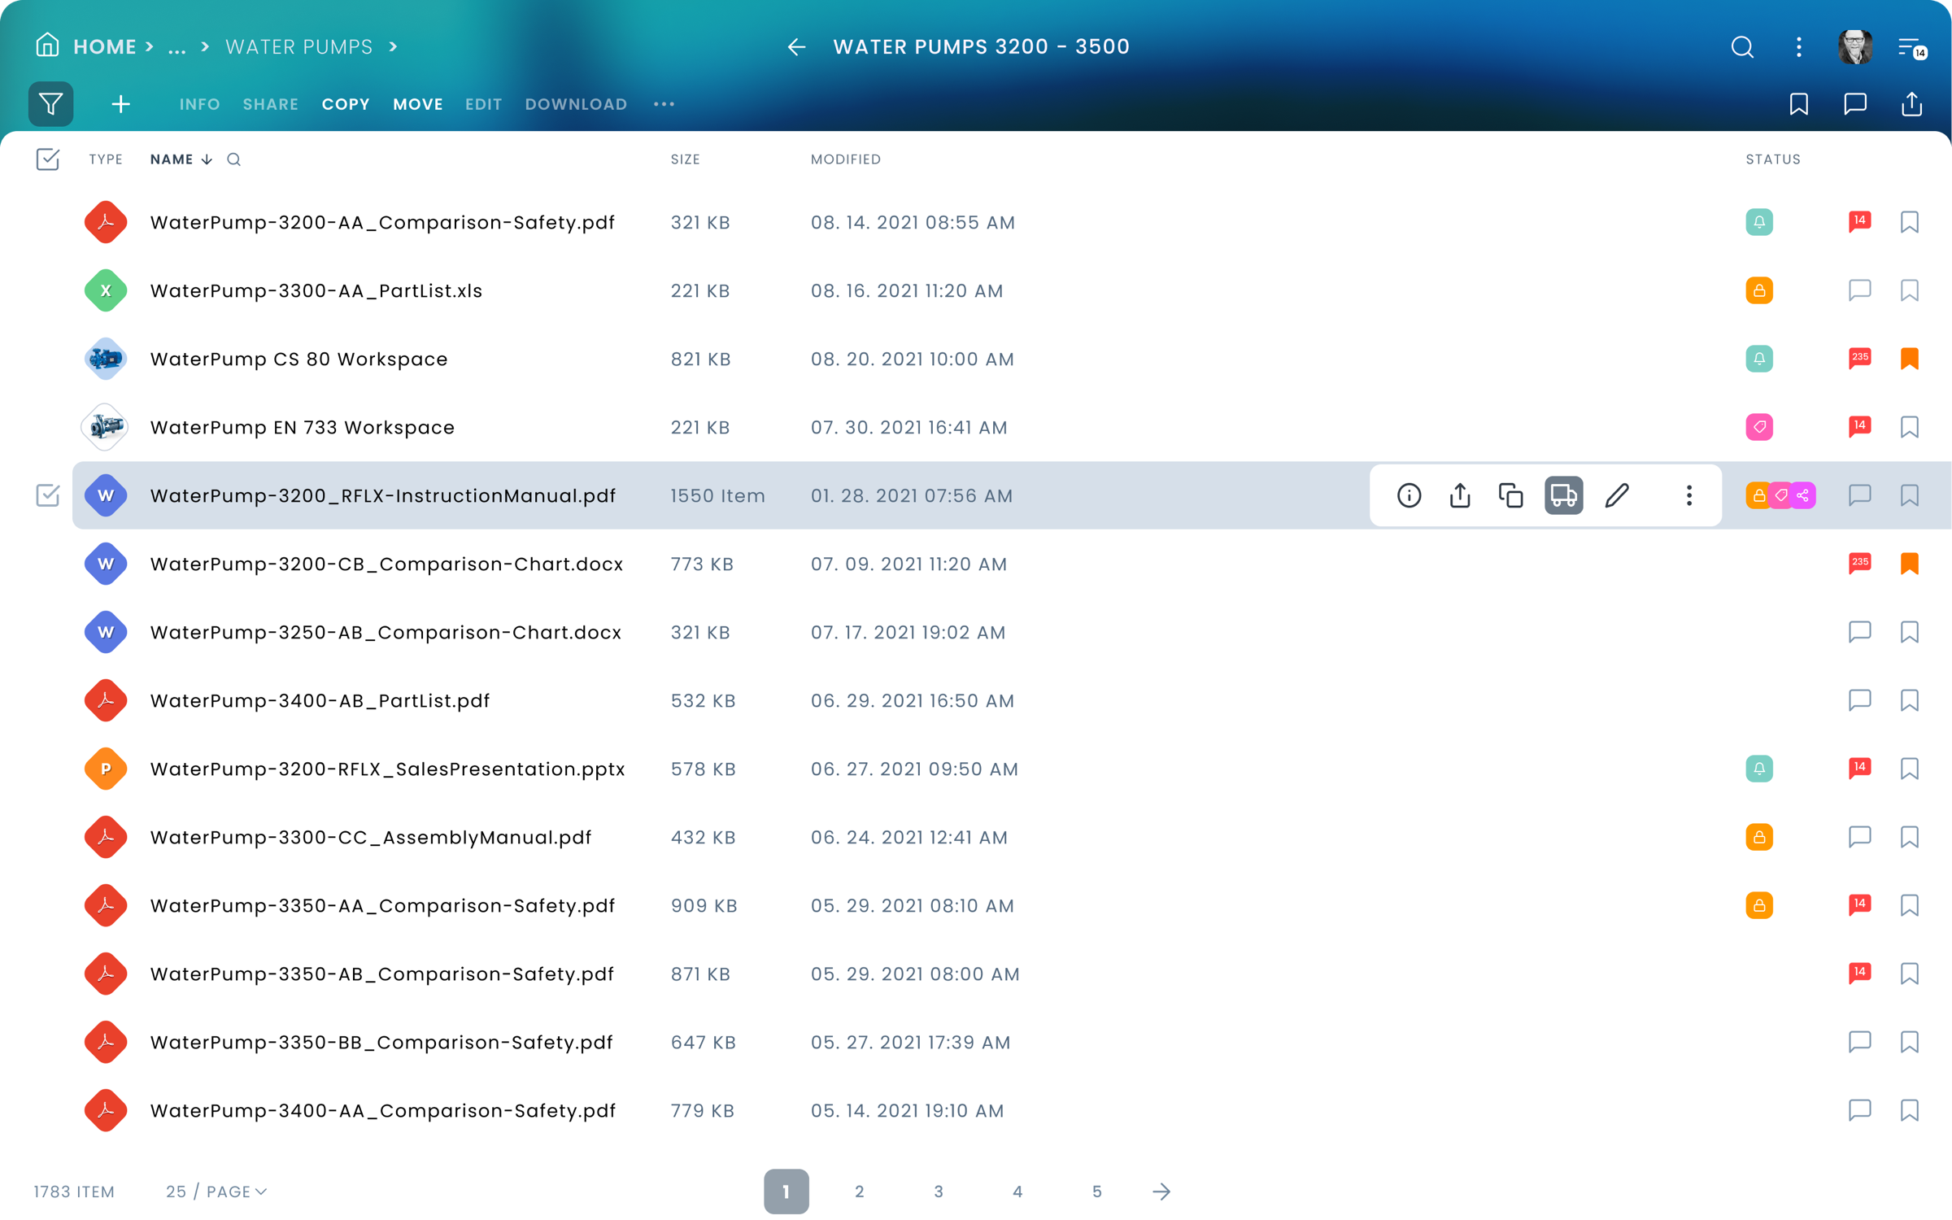Click the plus add-new icon

[x=120, y=104]
